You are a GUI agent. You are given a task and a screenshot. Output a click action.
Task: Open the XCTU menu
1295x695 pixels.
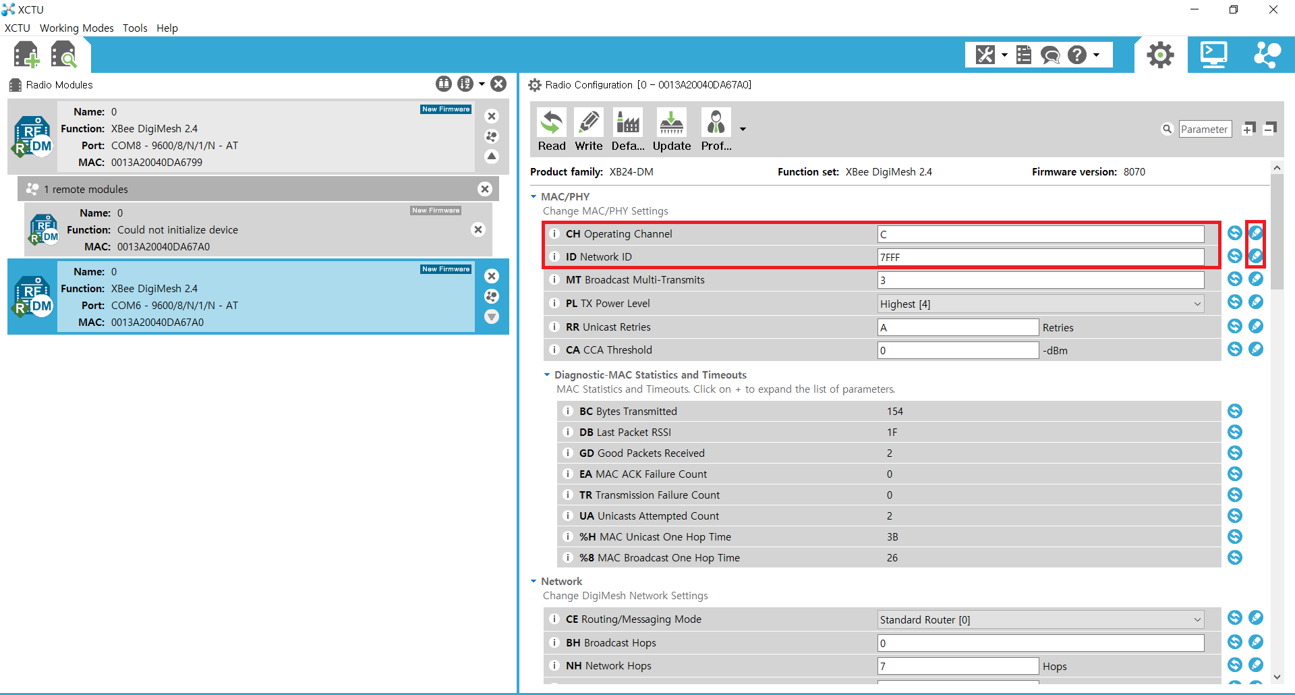click(x=18, y=28)
